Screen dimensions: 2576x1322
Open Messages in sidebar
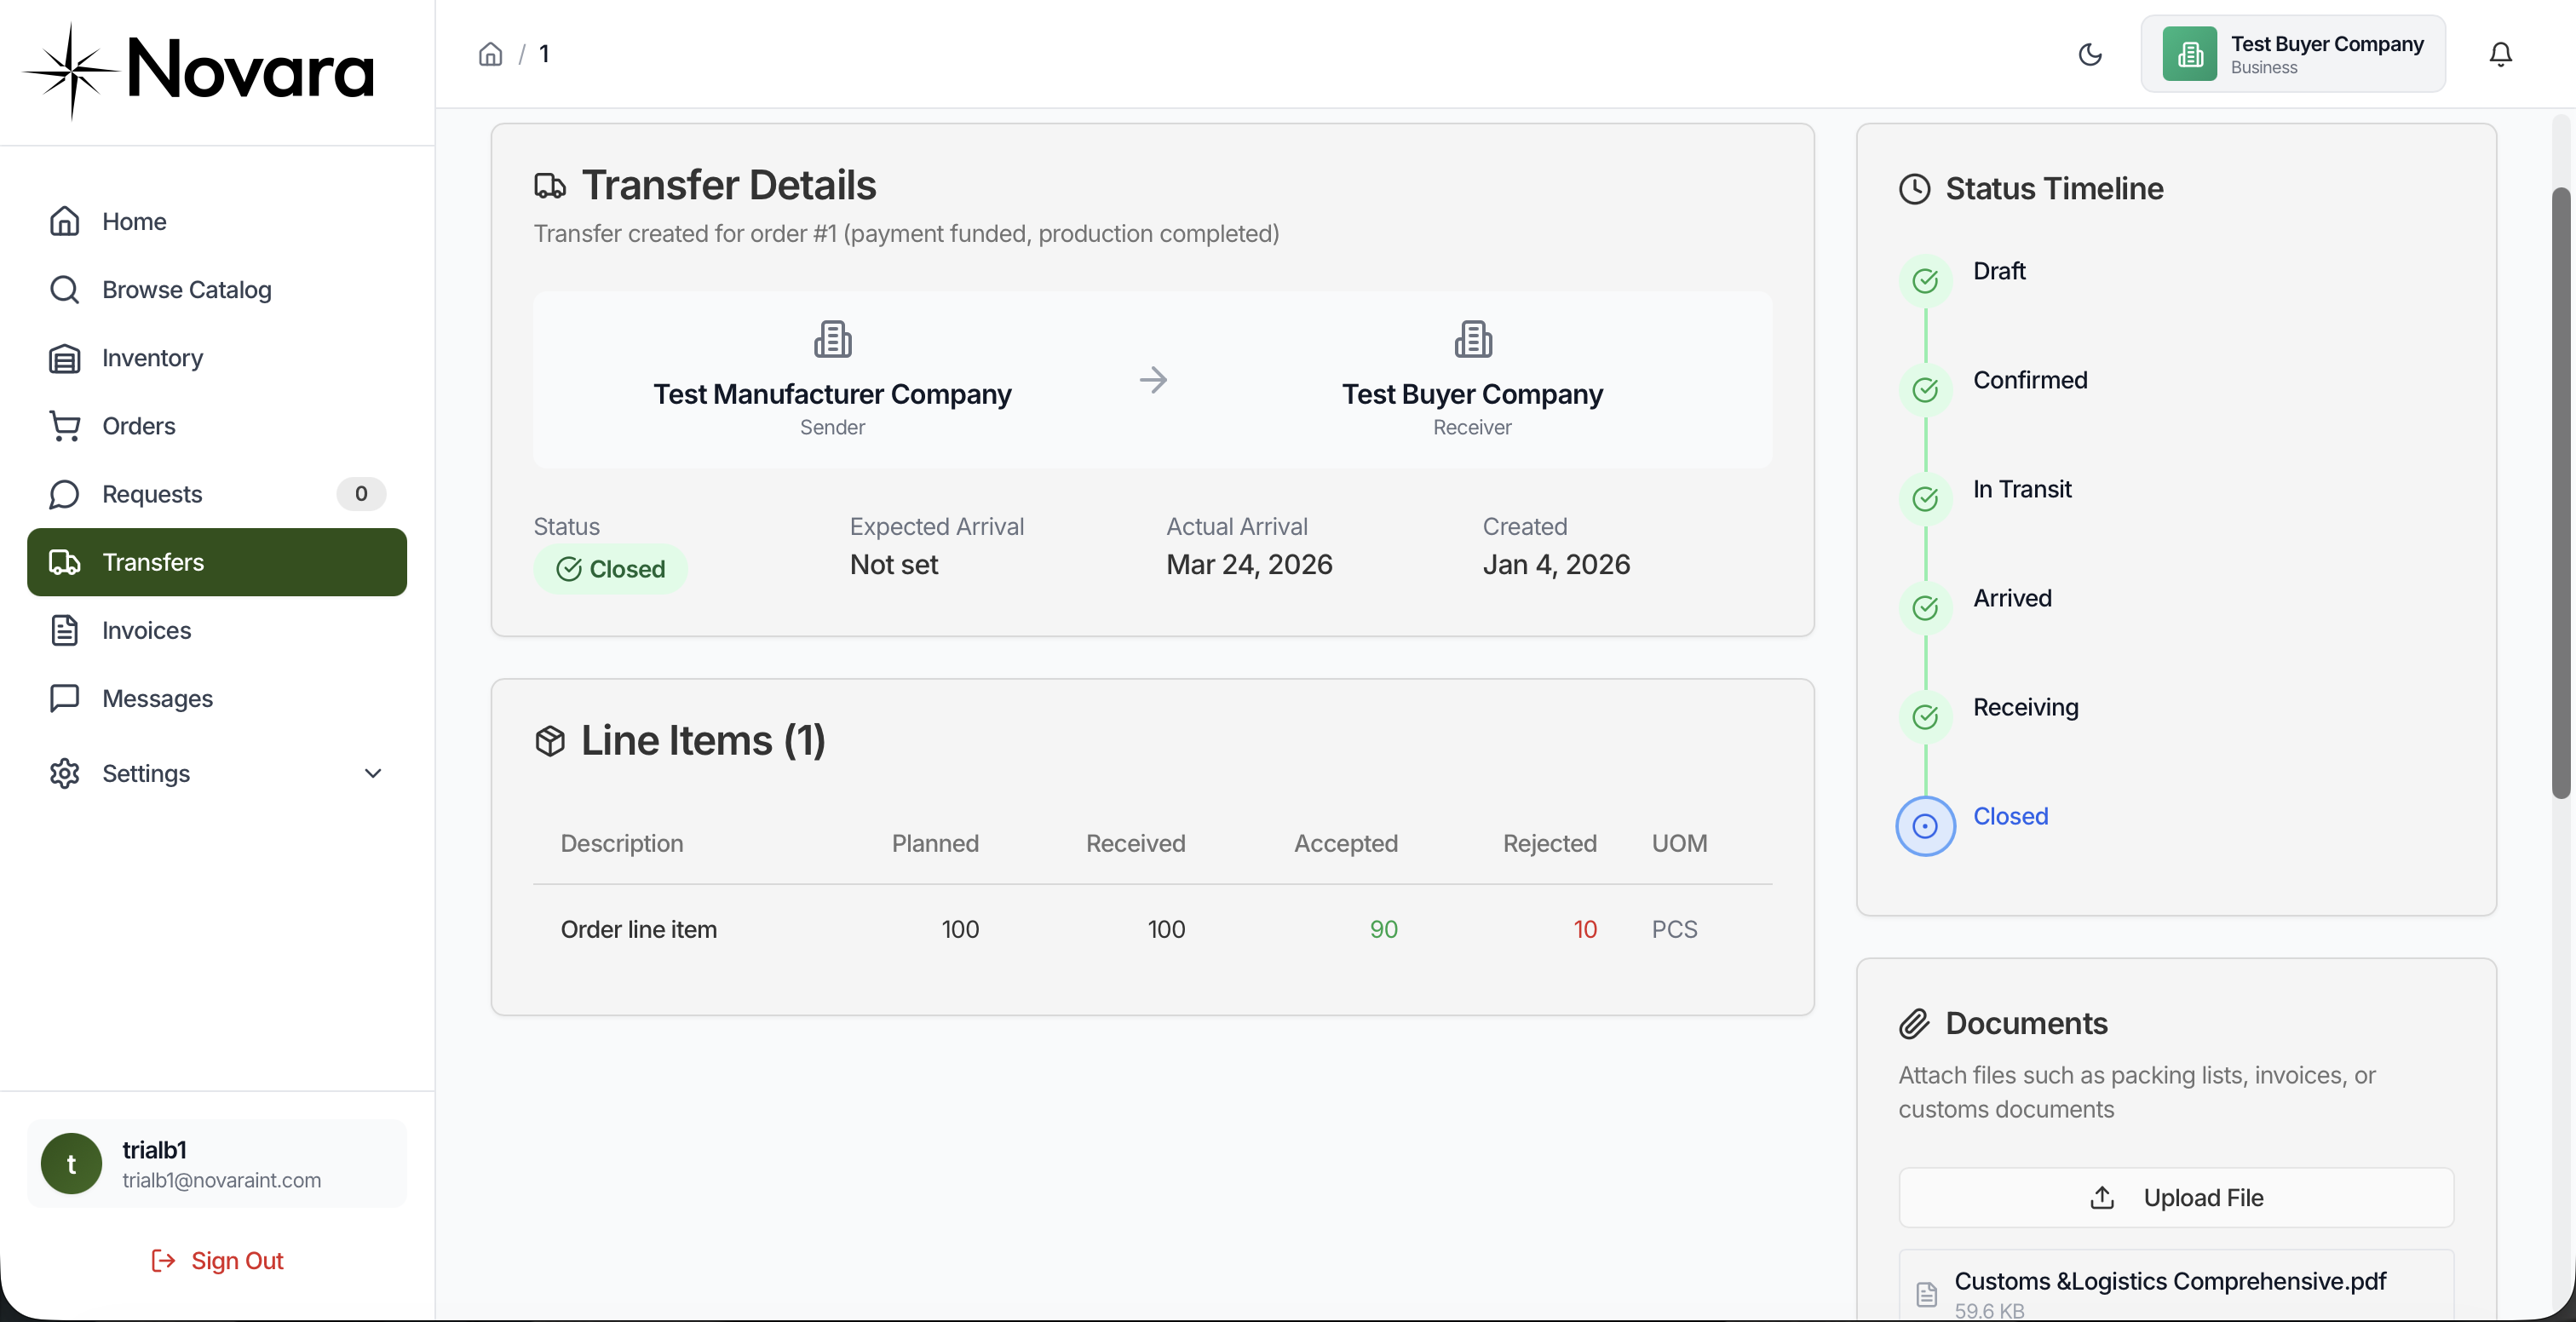click(x=217, y=698)
